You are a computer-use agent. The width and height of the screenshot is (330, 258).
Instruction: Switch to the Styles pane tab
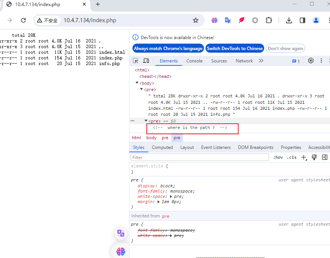139,147
